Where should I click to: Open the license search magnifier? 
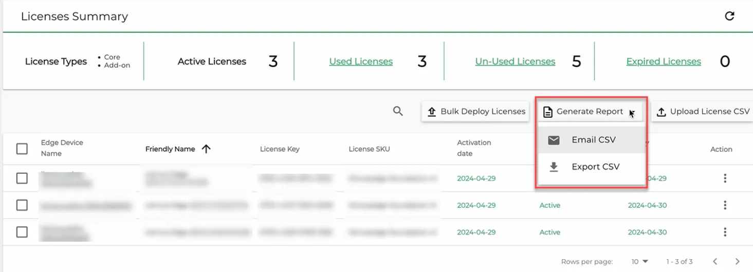coord(398,111)
